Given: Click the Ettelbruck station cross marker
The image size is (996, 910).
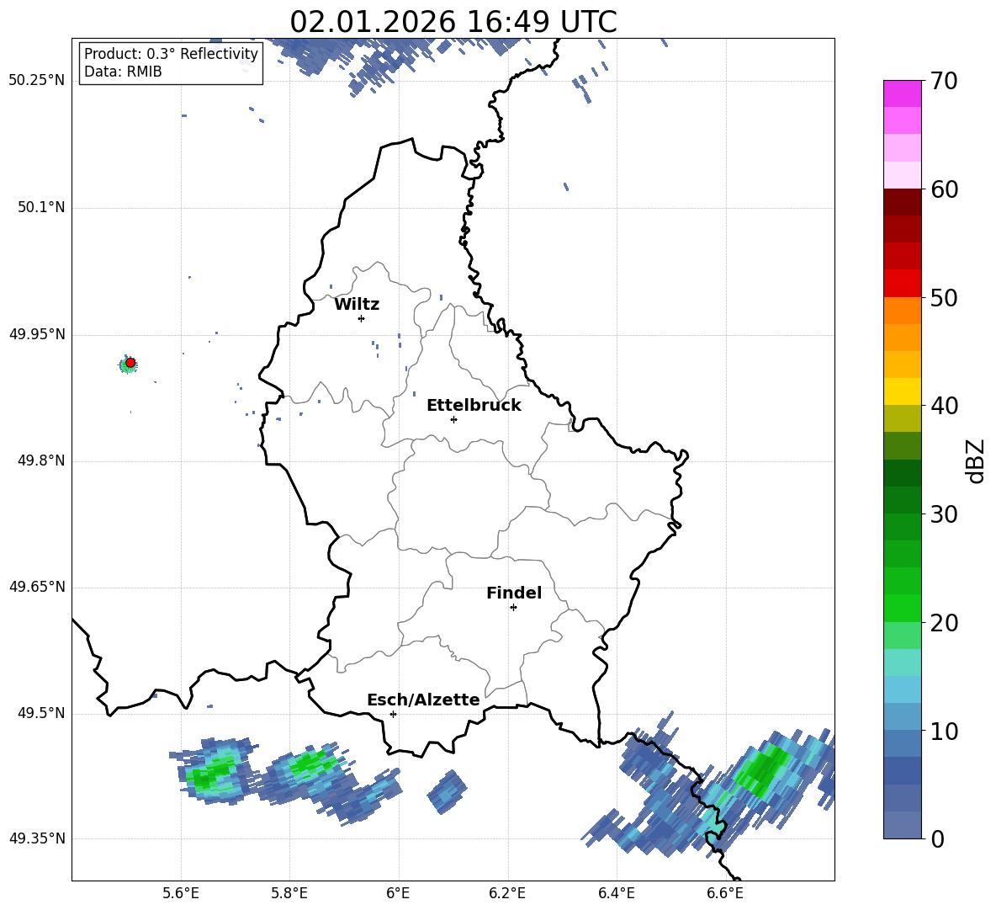Looking at the screenshot, I should click(453, 419).
